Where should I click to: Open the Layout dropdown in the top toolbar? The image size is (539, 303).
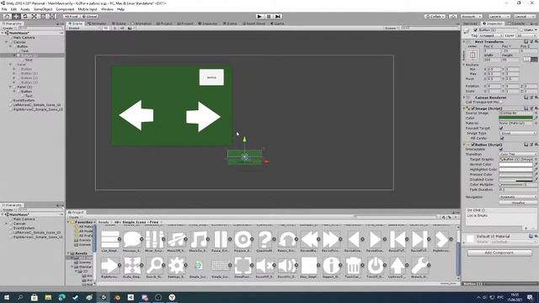[525, 17]
